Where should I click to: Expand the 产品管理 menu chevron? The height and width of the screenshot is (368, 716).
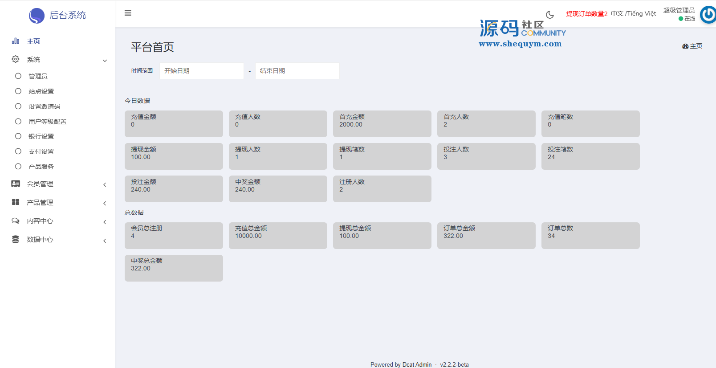[105, 203]
